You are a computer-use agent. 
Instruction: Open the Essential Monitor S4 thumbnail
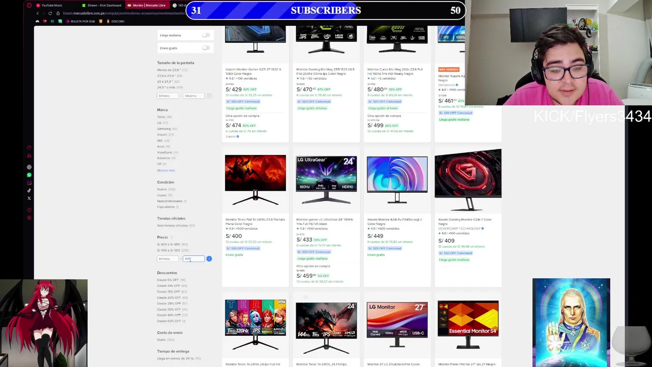(x=468, y=325)
